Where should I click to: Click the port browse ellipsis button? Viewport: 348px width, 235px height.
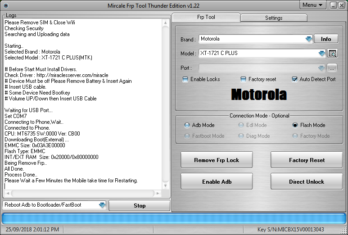pyautogui.click(x=332, y=68)
